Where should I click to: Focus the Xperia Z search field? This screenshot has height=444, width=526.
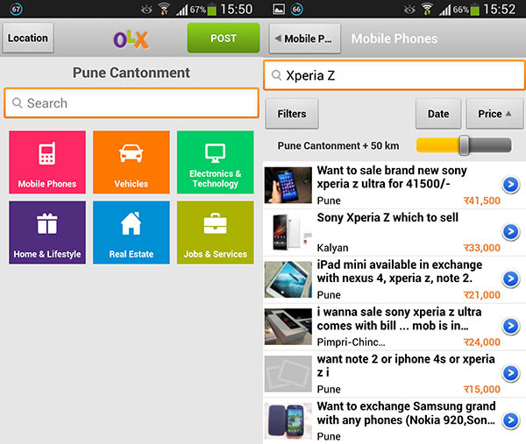coord(394,75)
